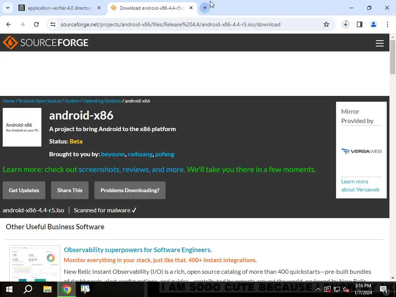Click the sourceforge.net URL address field
396x297 pixels.
coord(171,24)
